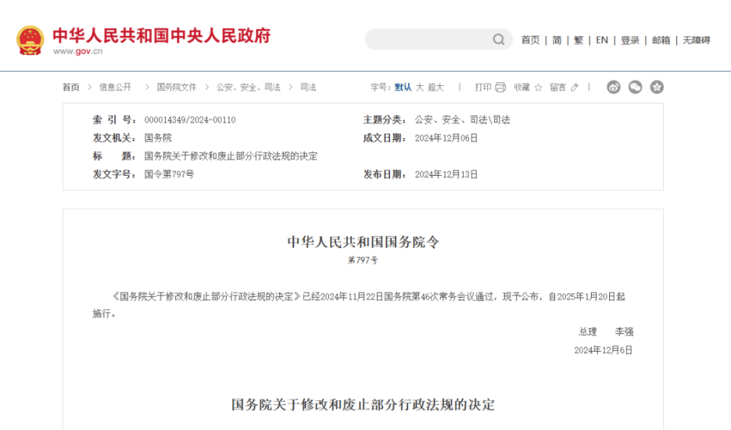Image resolution: width=731 pixels, height=430 pixels.
Task: Click heading 中华人民共和国国务院令
Action: click(x=363, y=242)
